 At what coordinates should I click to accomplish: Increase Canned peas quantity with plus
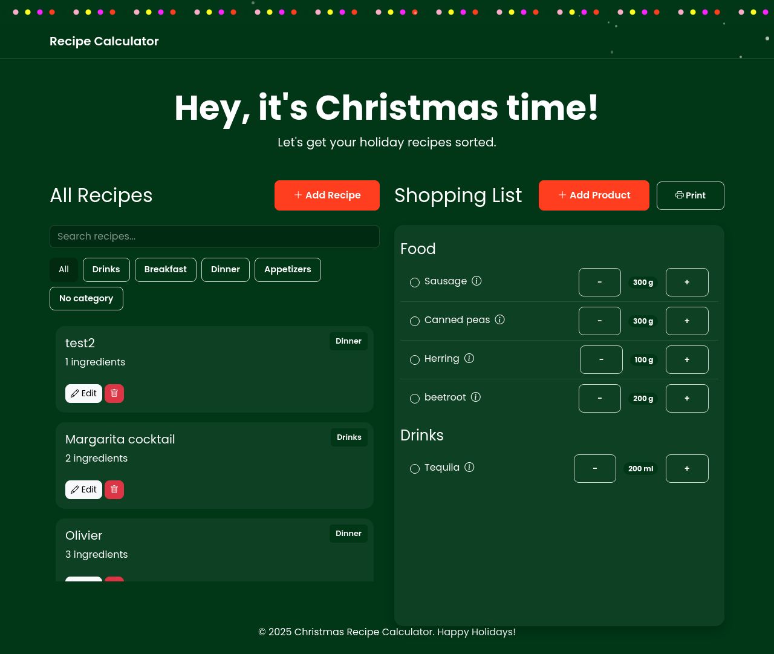click(687, 321)
